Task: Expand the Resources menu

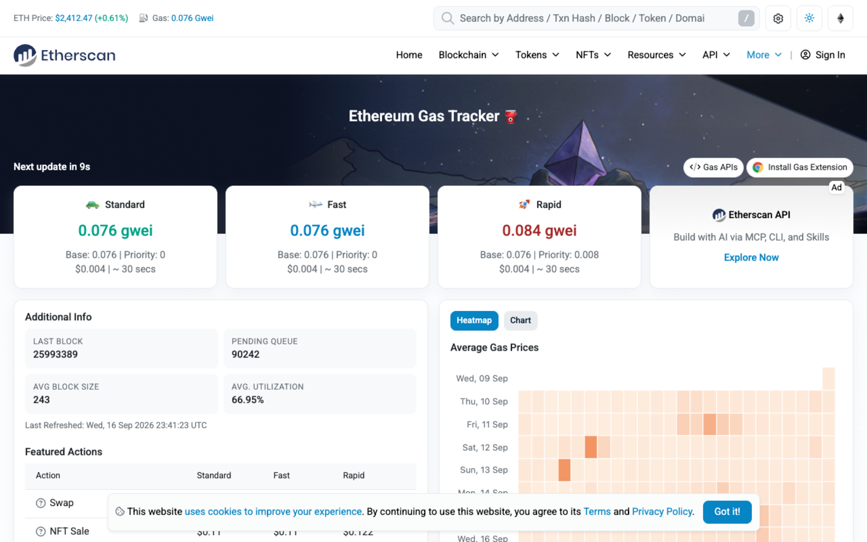Action: 656,55
